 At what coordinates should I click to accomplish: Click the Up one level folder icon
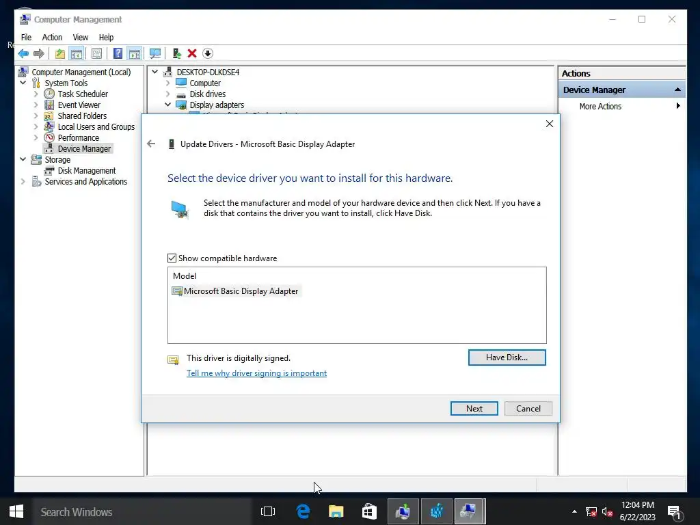(x=60, y=53)
